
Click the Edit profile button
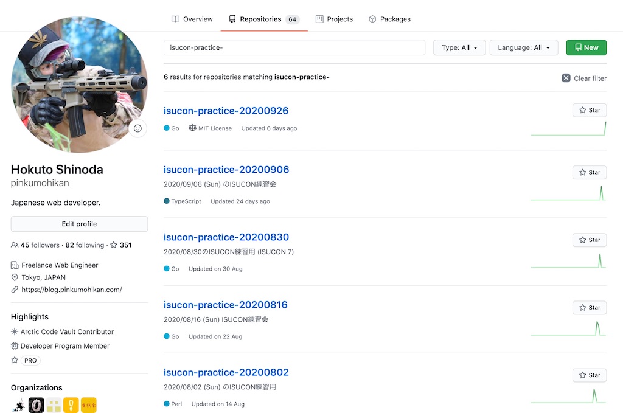[80, 224]
